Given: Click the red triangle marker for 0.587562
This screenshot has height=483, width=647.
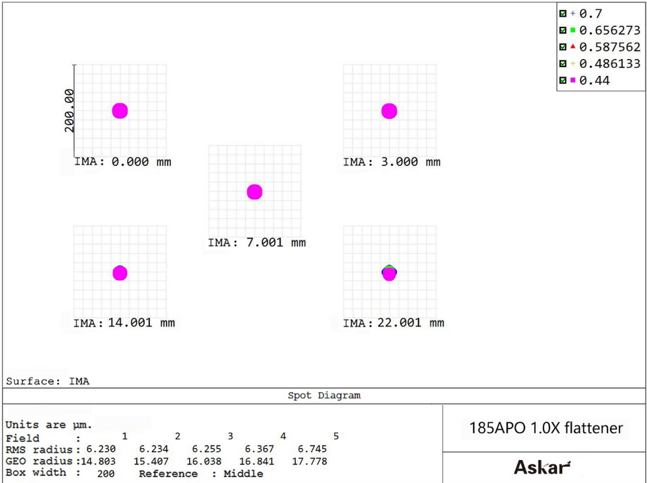Looking at the screenshot, I should point(572,47).
